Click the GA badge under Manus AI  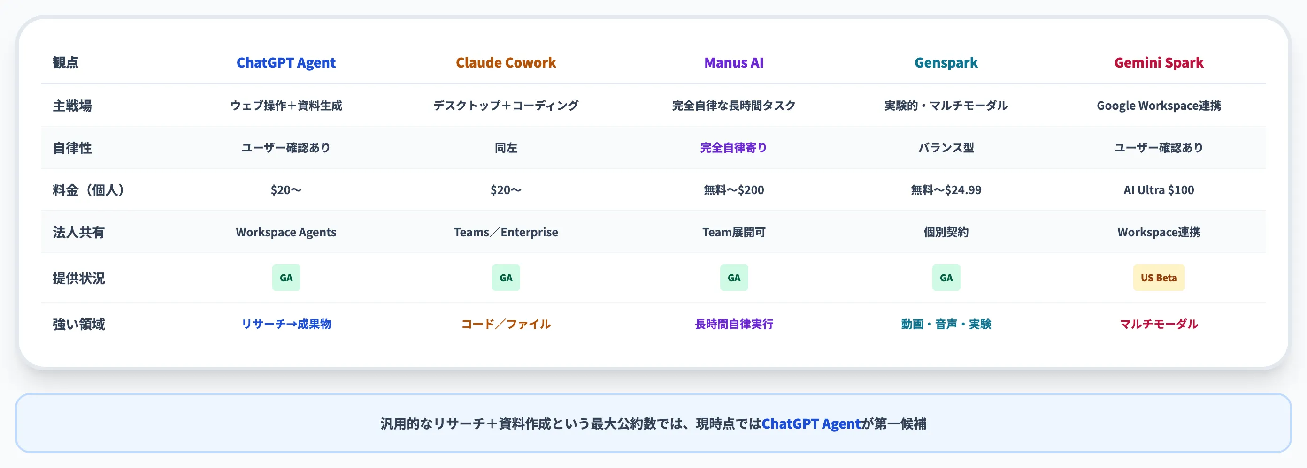click(x=734, y=278)
